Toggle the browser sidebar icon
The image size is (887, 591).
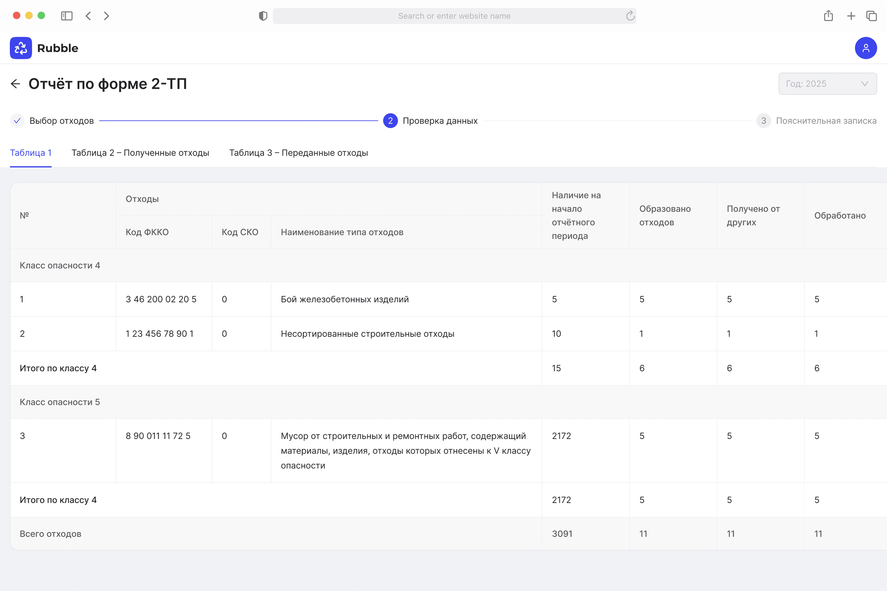[x=67, y=16]
